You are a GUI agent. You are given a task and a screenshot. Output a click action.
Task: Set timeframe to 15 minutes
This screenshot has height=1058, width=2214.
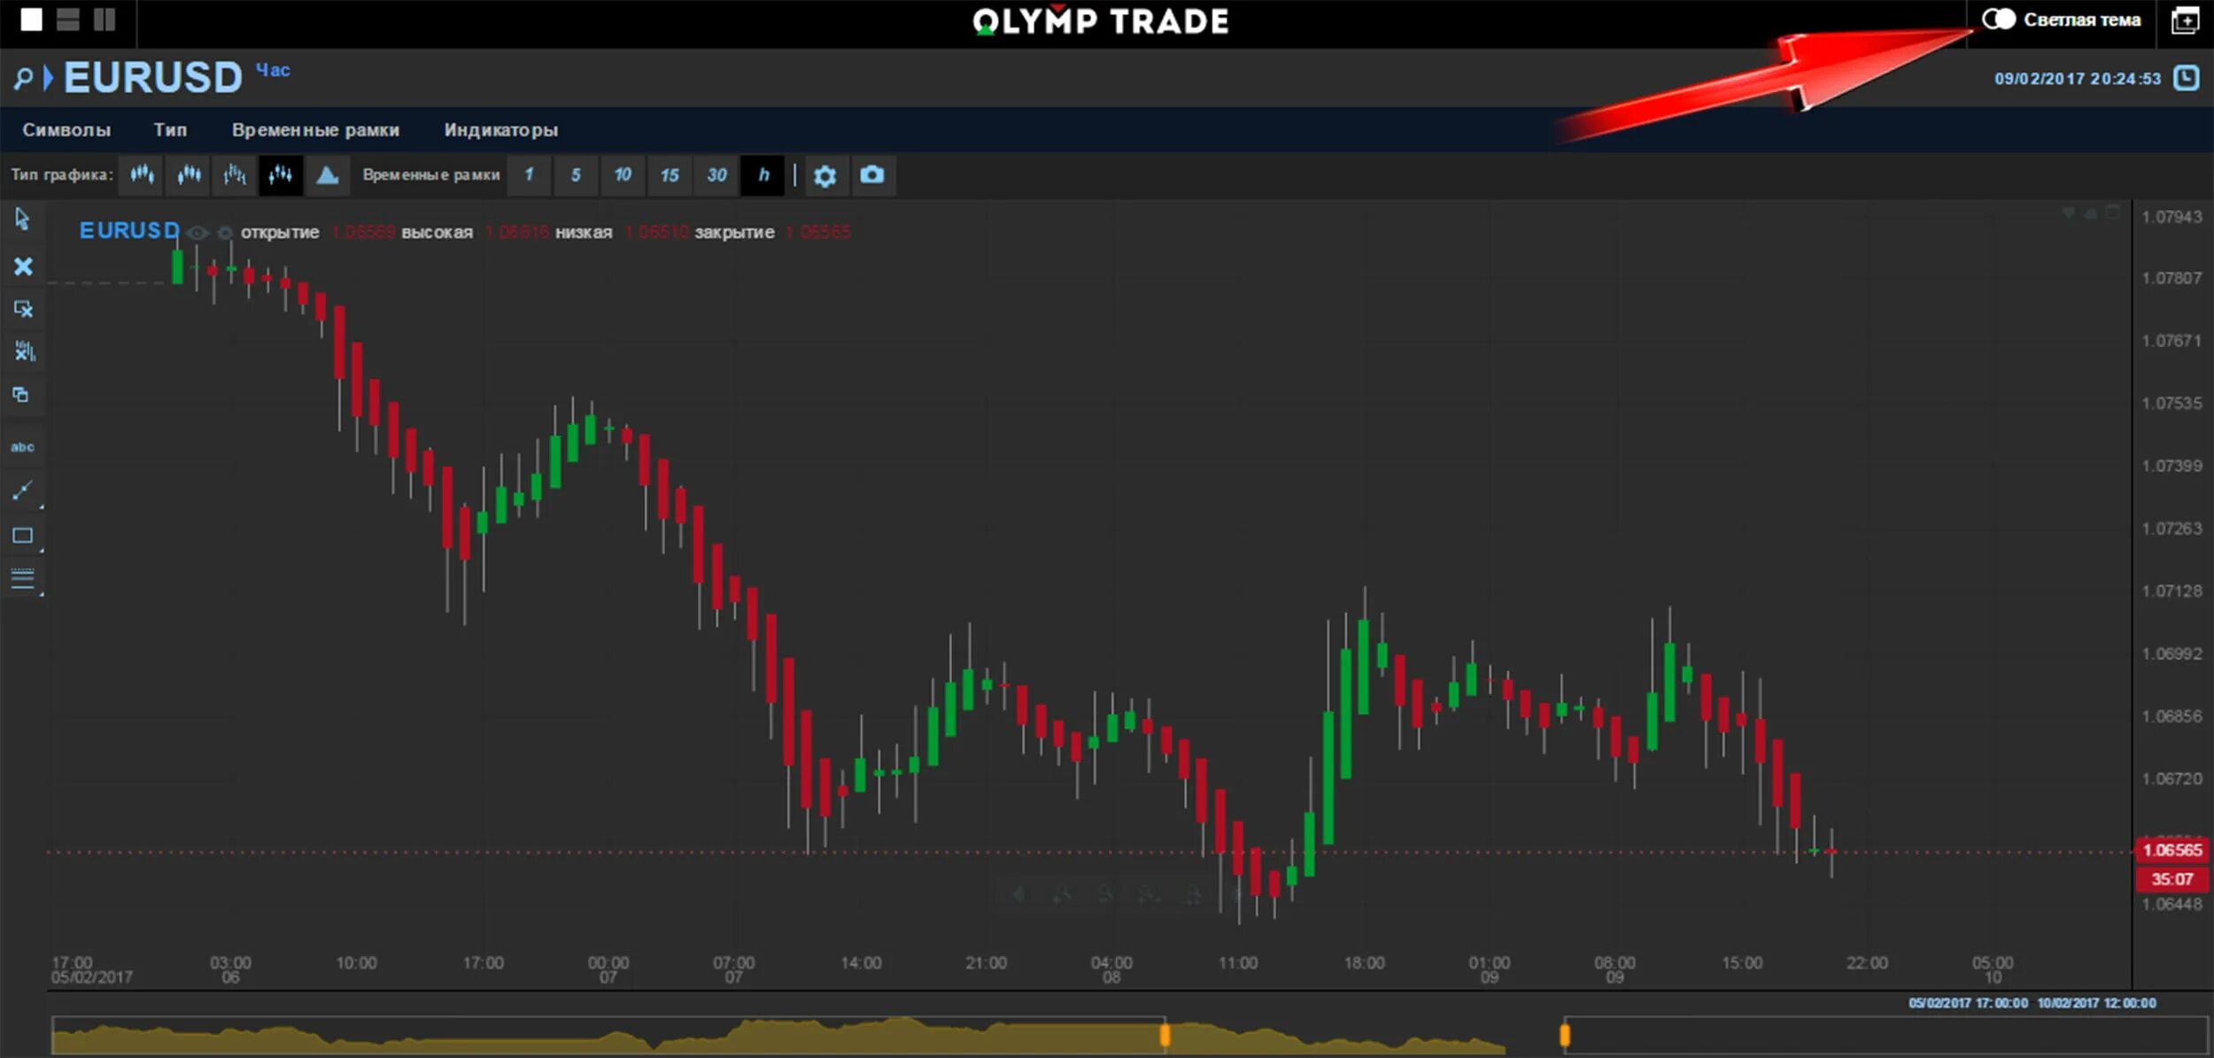pyautogui.click(x=670, y=175)
